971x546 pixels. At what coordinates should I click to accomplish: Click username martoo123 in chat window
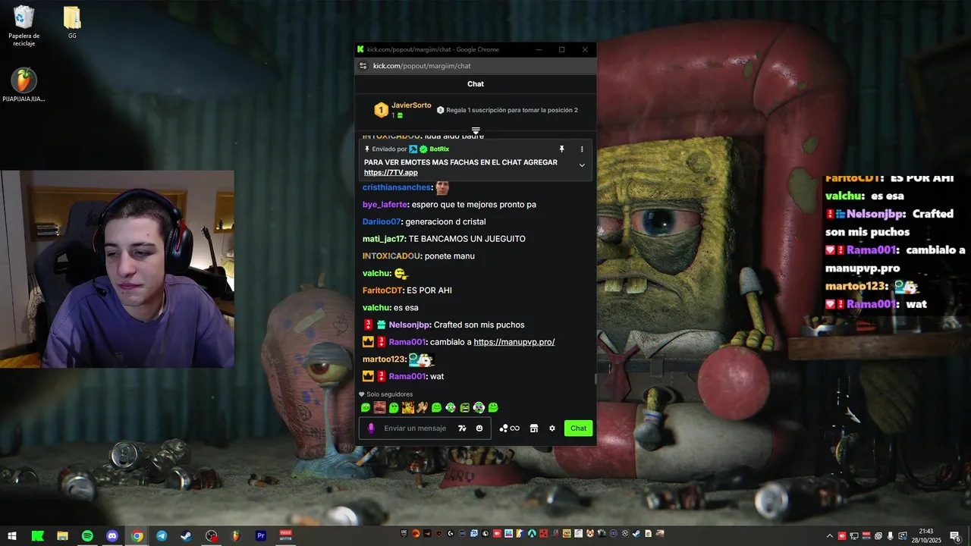(384, 359)
